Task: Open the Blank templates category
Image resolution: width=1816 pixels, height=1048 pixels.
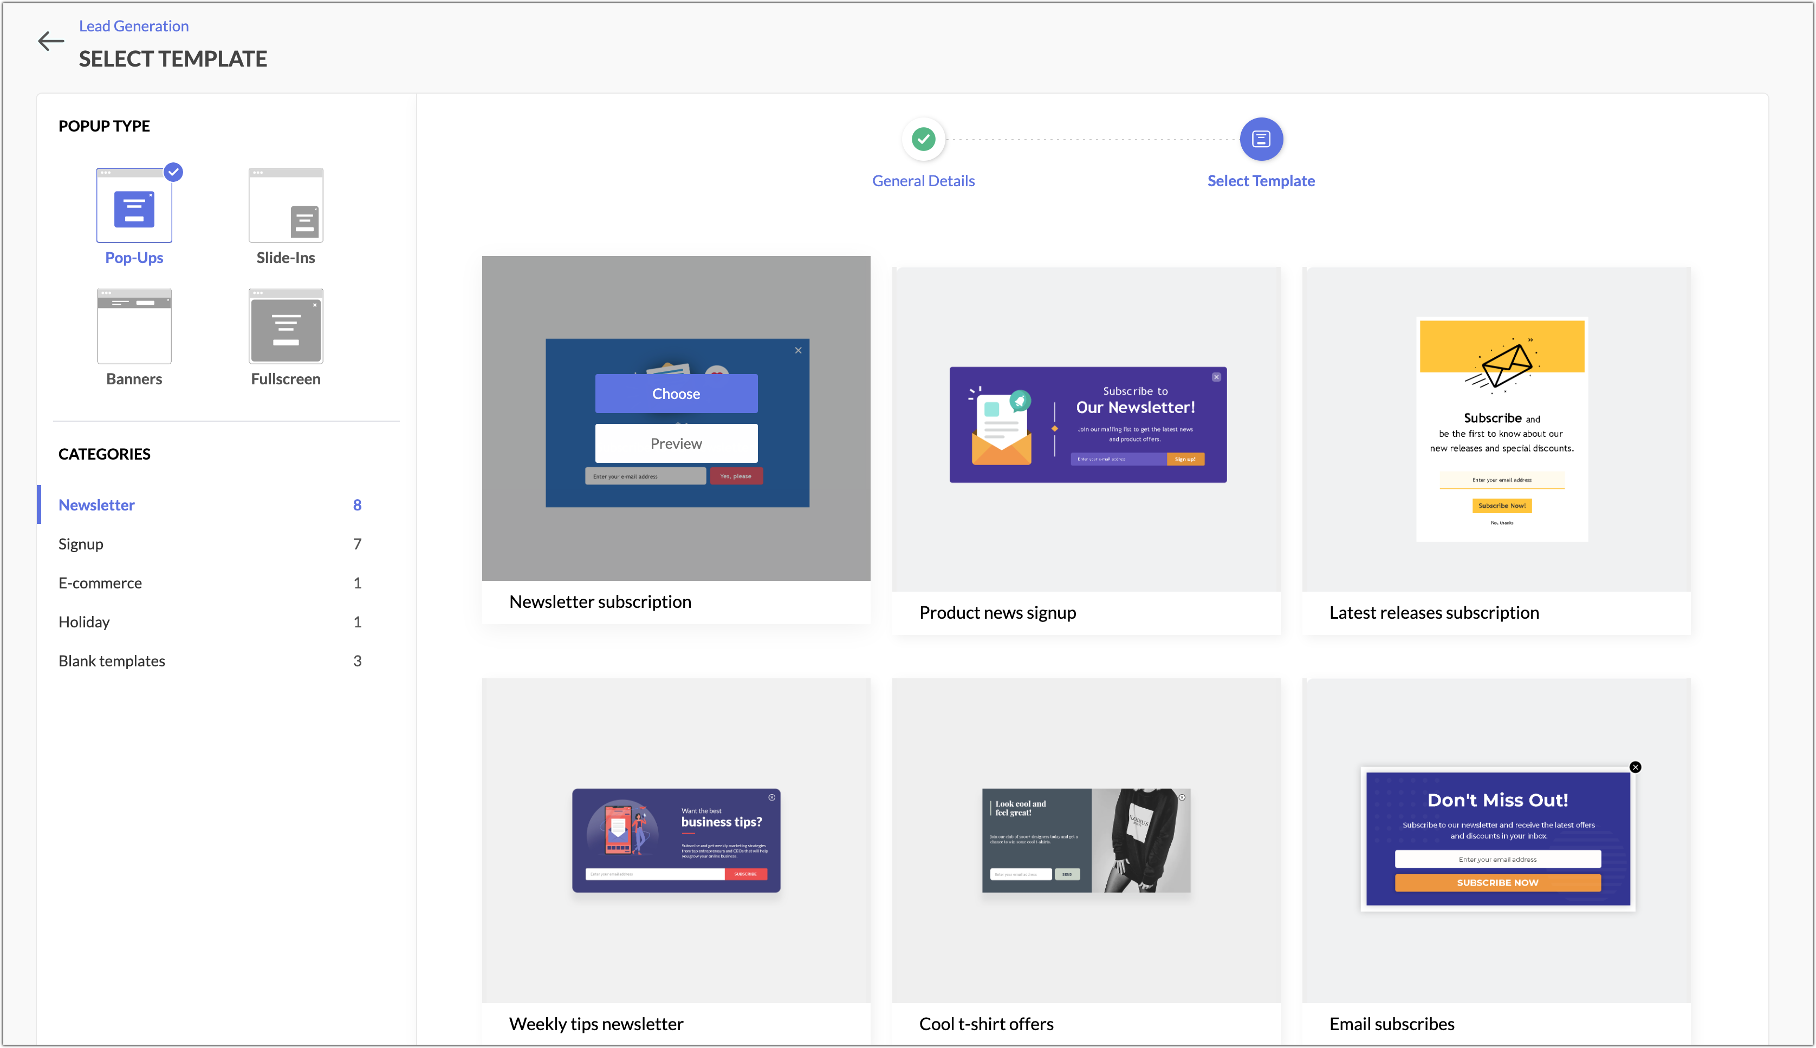Action: point(112,660)
